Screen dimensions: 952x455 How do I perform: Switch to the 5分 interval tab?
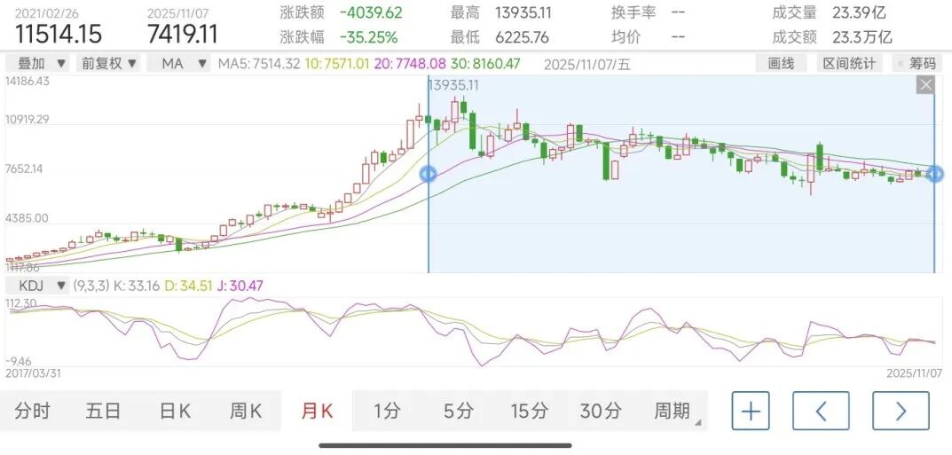[x=459, y=411]
